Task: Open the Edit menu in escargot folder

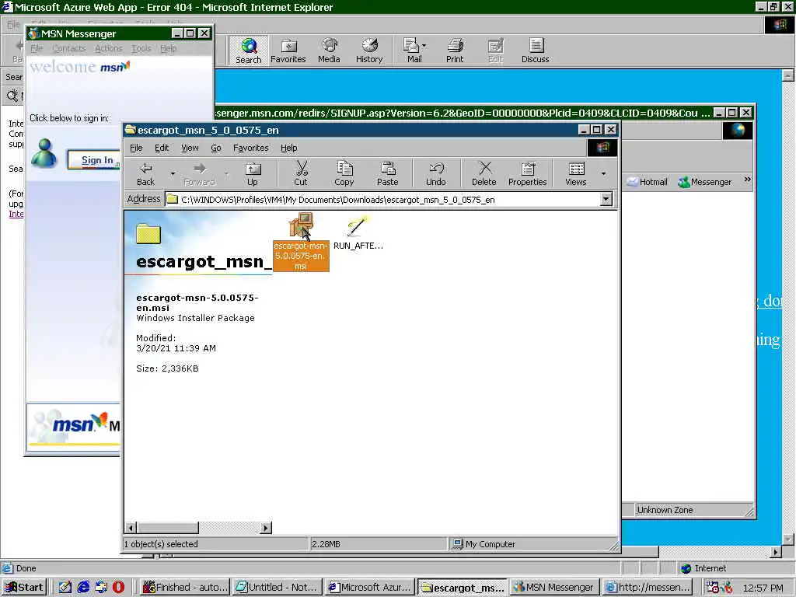Action: click(162, 148)
